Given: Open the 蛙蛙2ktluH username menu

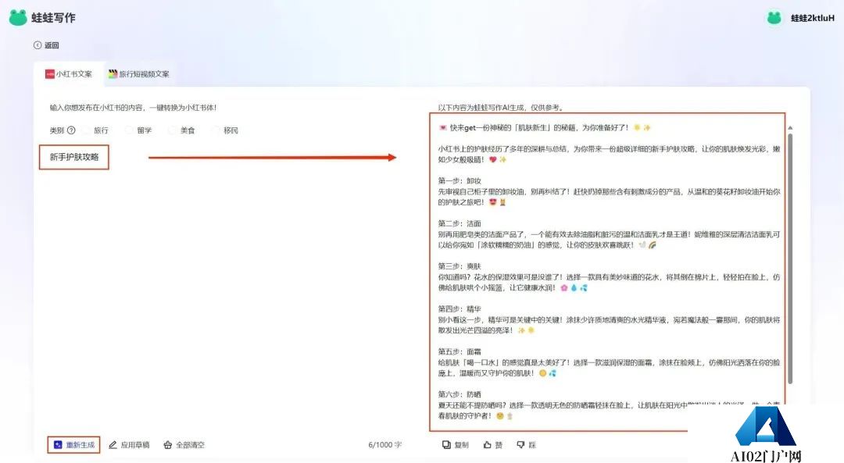Looking at the screenshot, I should 812,18.
